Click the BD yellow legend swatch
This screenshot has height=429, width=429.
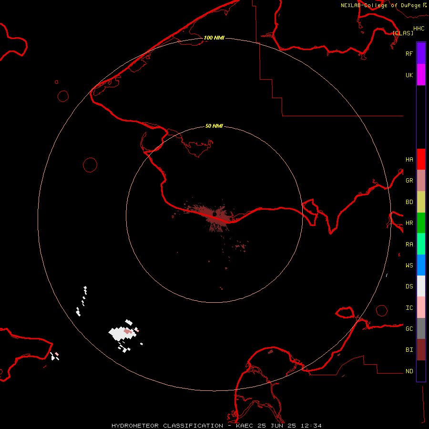(x=421, y=202)
